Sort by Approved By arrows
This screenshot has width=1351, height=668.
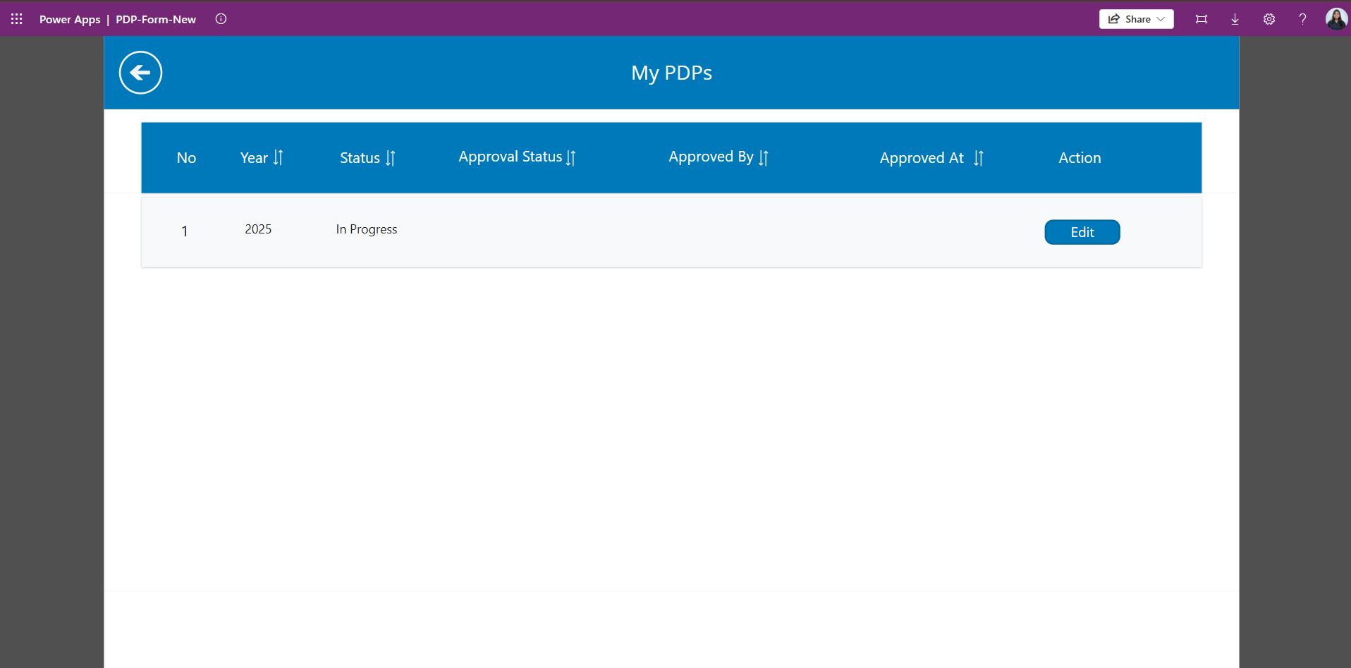[764, 158]
